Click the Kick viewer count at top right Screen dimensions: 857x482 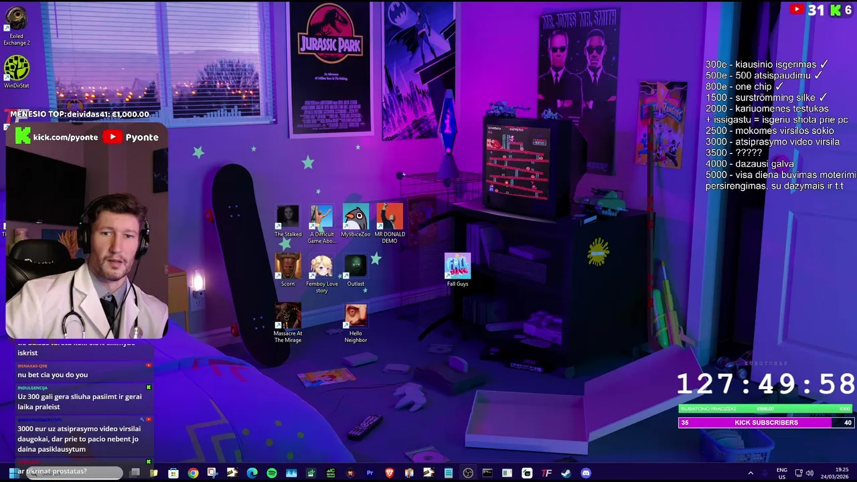click(x=842, y=9)
